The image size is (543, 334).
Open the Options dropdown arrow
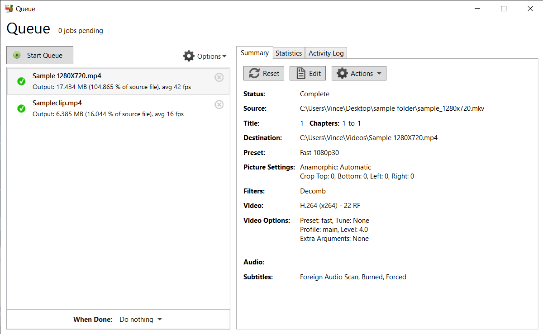(225, 56)
